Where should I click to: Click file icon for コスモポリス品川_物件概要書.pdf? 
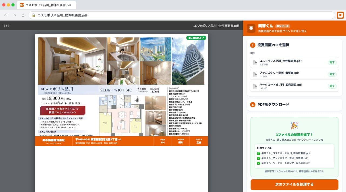point(255,62)
